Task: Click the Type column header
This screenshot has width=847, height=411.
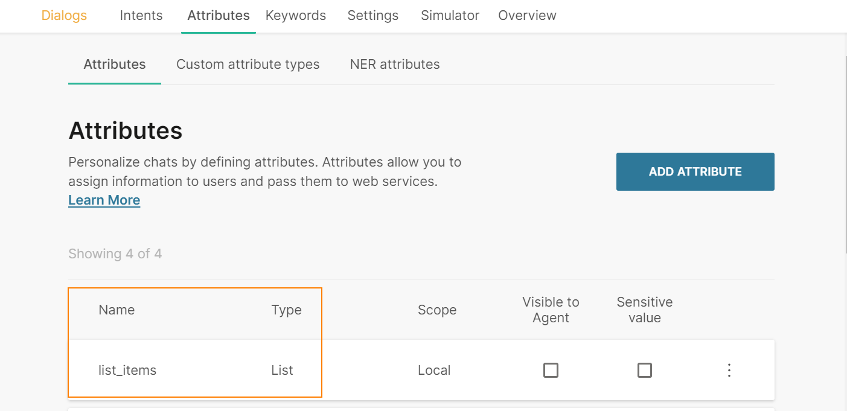Action: pyautogui.click(x=286, y=310)
